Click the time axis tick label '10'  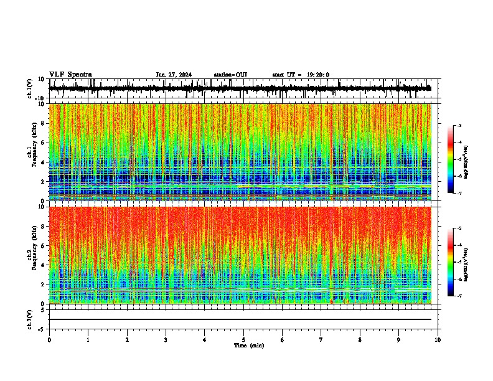(438, 340)
